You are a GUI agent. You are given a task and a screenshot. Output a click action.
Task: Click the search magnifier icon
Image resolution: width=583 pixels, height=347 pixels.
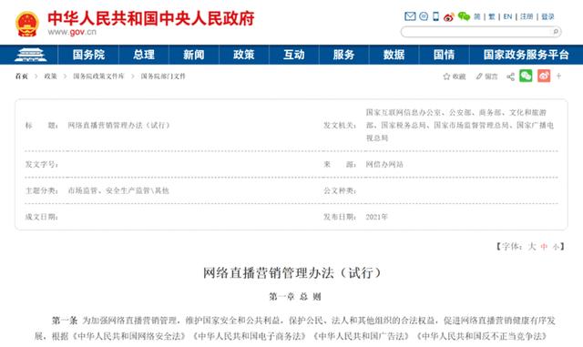556,32
